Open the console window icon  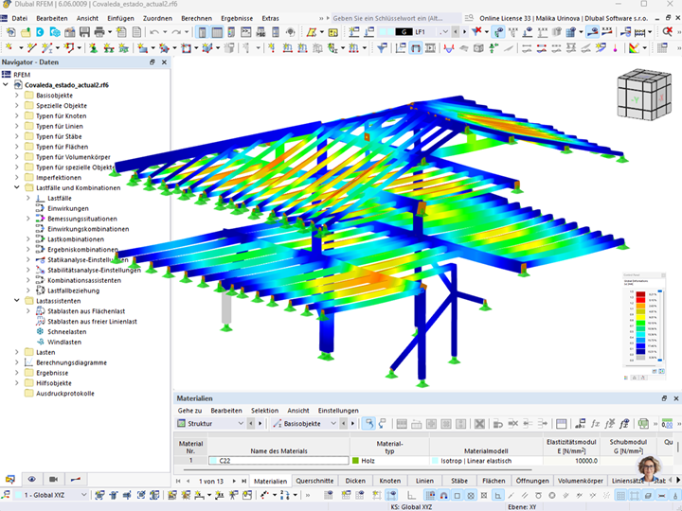[x=246, y=32]
